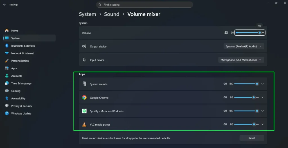Expand System sounds chevron
This screenshot has height=148, width=288.
point(262,84)
